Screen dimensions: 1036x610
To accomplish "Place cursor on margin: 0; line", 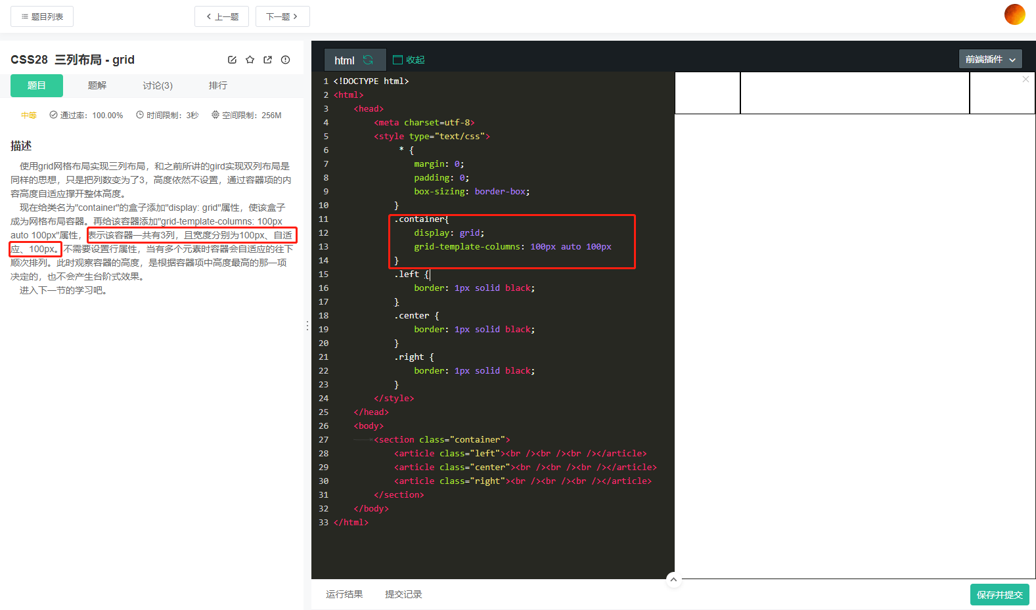I will [439, 164].
